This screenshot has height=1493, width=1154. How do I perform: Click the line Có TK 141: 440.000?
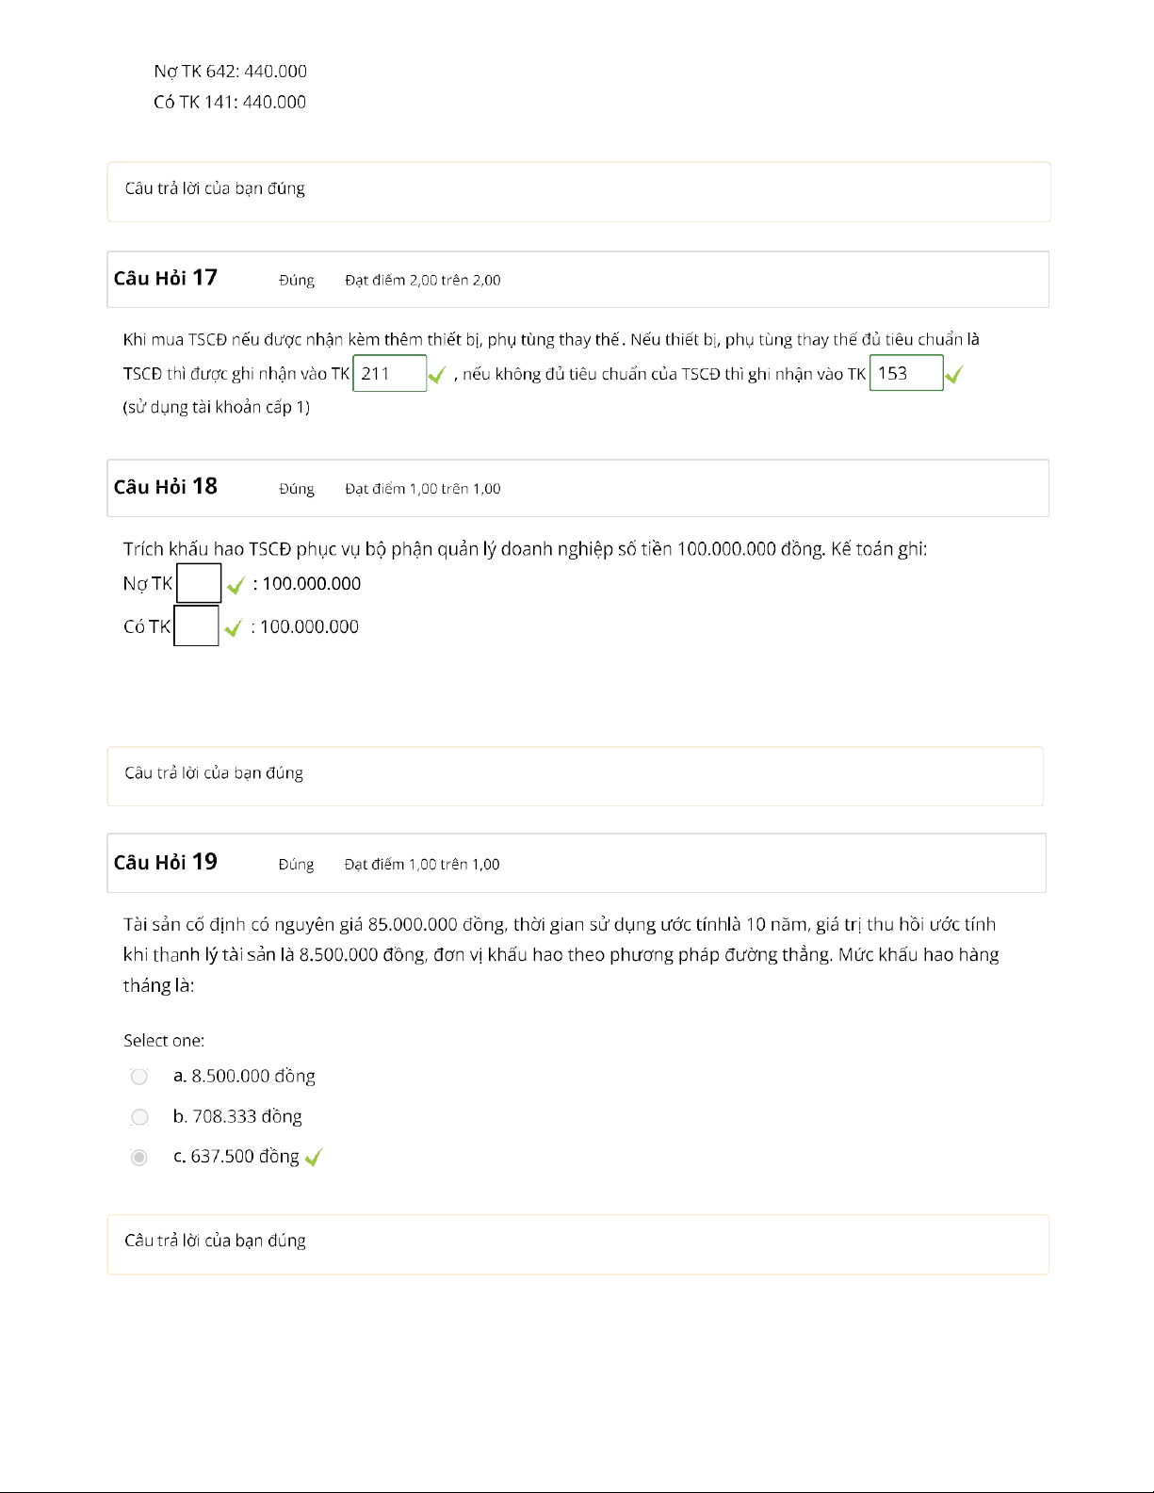click(x=230, y=102)
